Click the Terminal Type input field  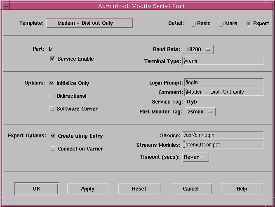click(223, 61)
